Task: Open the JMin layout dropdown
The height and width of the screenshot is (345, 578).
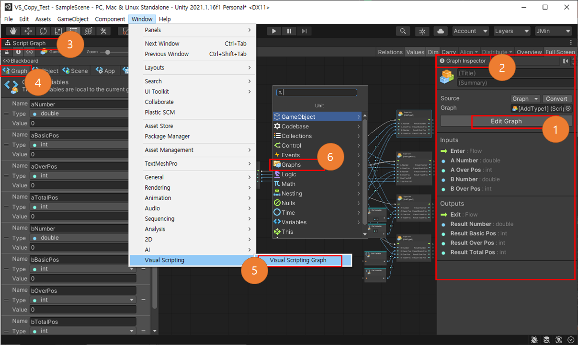Action: (x=554, y=31)
